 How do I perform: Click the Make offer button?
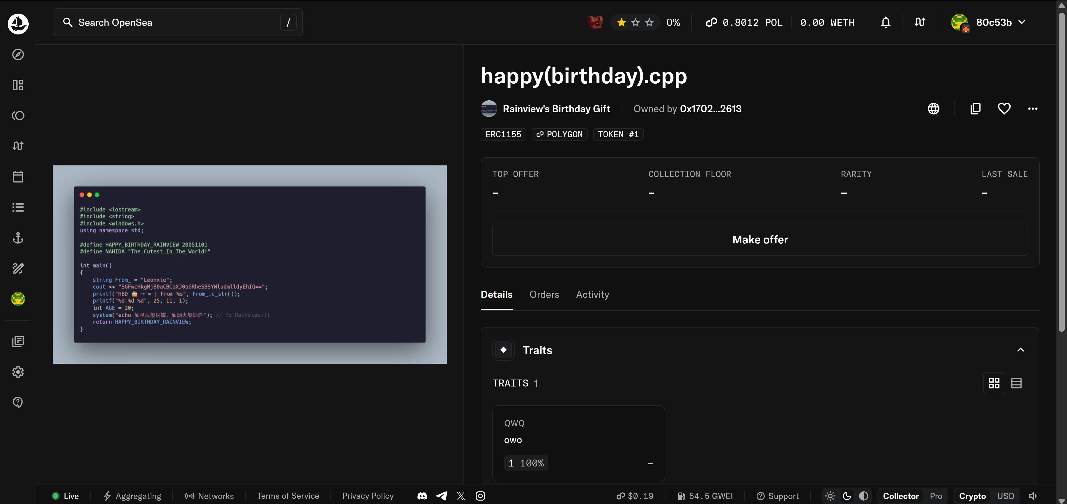coord(760,239)
